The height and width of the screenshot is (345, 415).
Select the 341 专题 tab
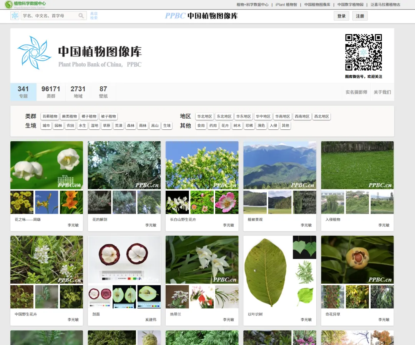coord(23,92)
